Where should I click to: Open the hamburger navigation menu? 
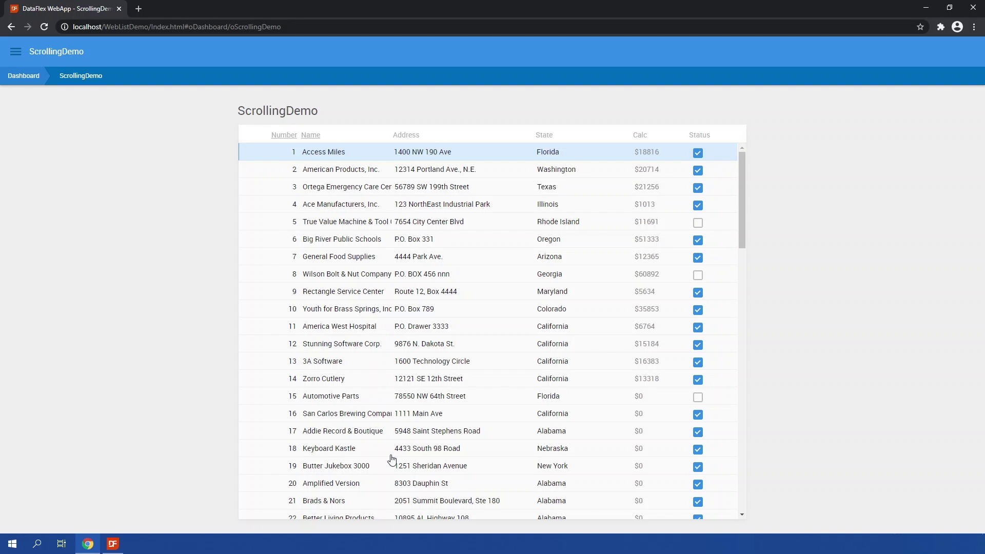coord(15,51)
